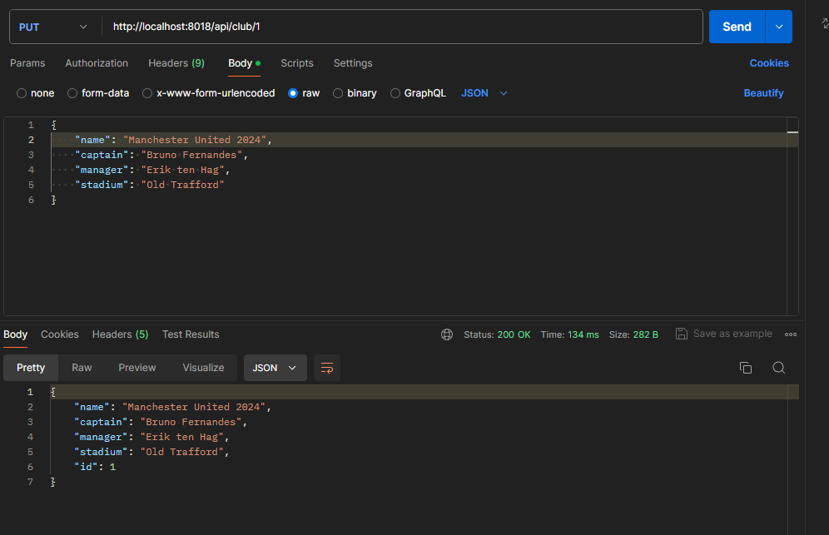Copy response body with the copy icon

[x=746, y=368]
